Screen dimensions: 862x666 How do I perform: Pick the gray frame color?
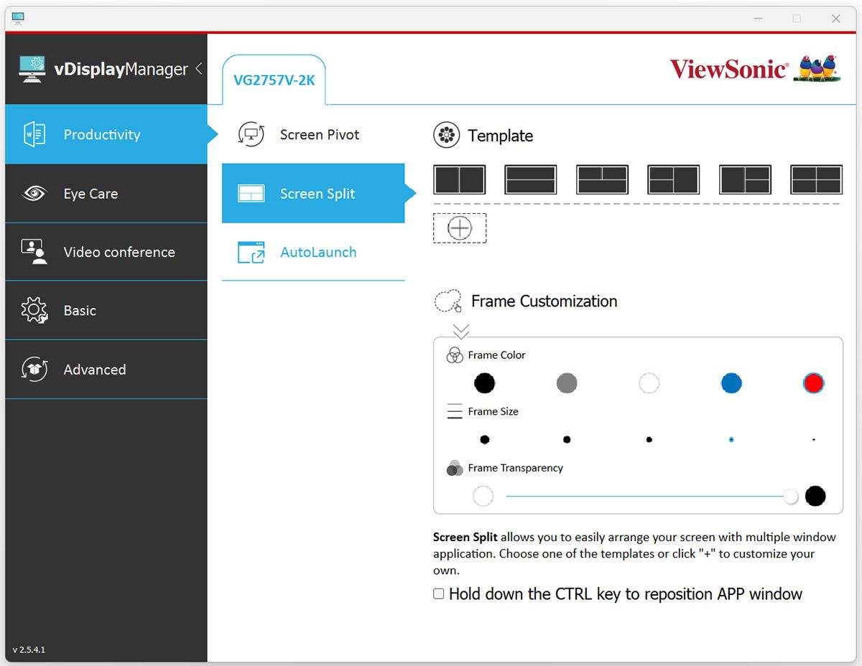coord(567,383)
